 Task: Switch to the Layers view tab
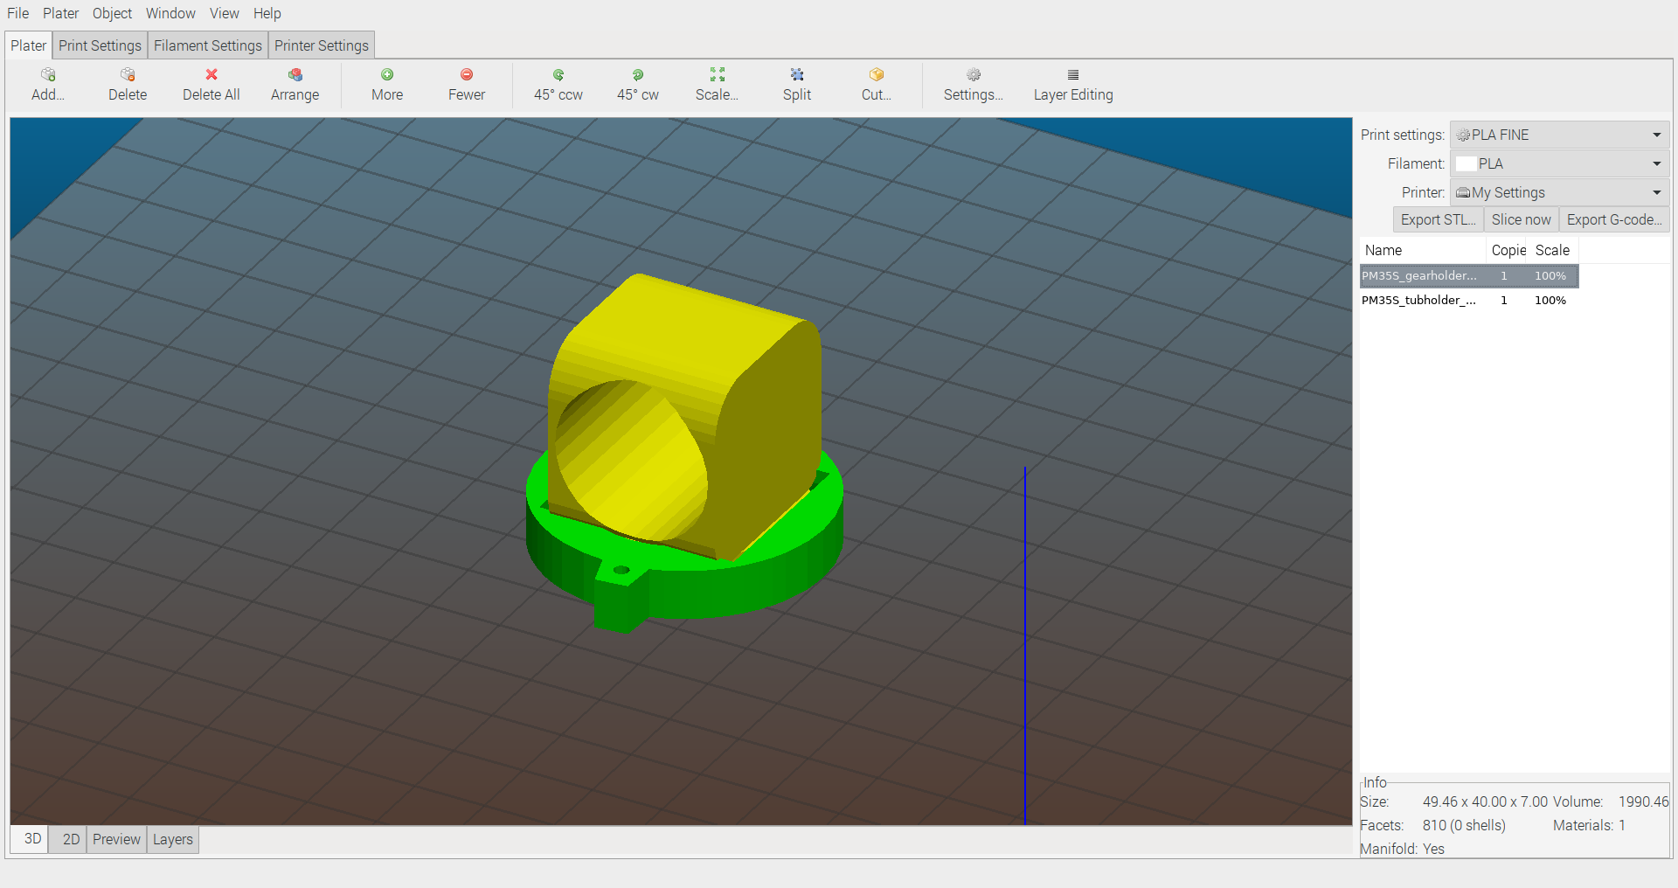click(173, 839)
